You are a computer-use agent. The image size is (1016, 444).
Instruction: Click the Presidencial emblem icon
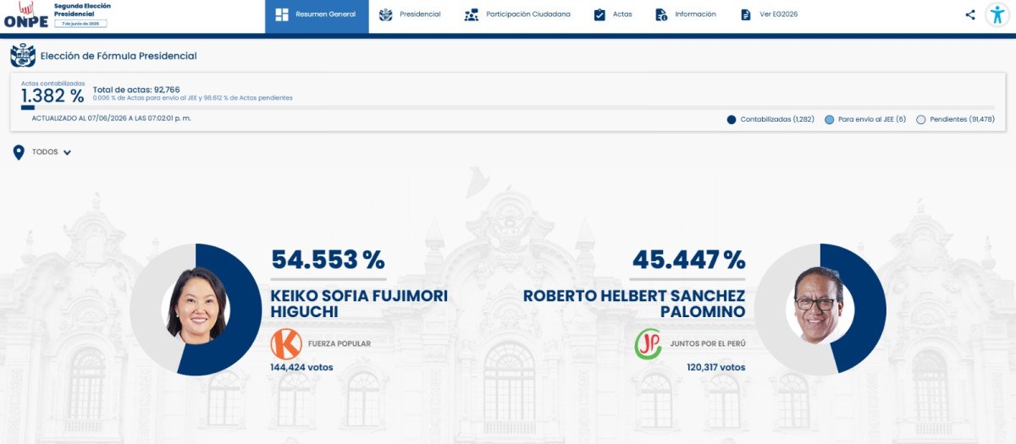pyautogui.click(x=386, y=14)
